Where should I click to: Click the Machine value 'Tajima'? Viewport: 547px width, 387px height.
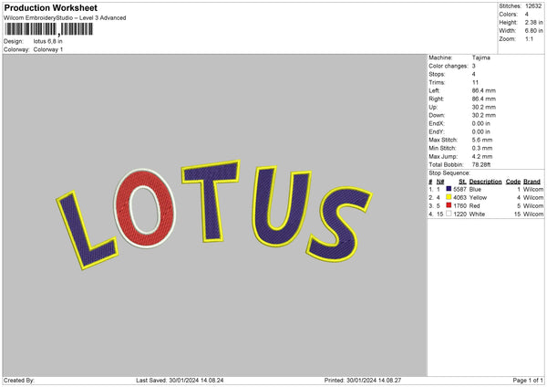[481, 58]
